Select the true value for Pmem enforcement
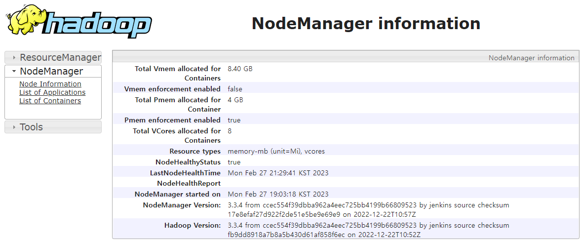 234,120
